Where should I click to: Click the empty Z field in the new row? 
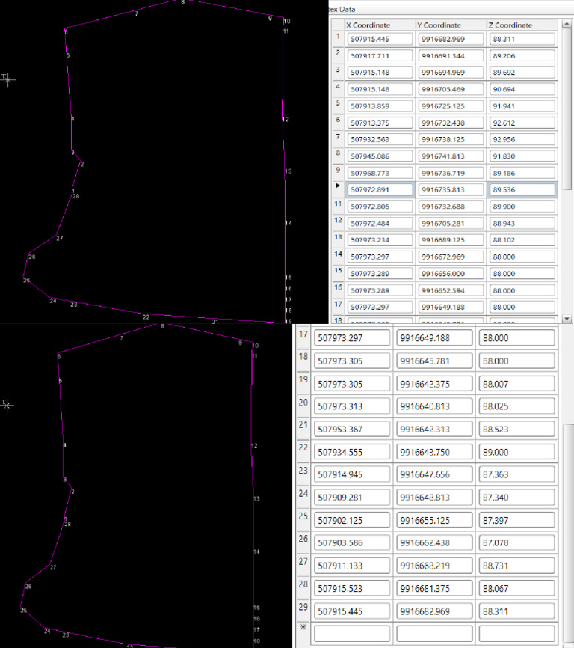516,633
